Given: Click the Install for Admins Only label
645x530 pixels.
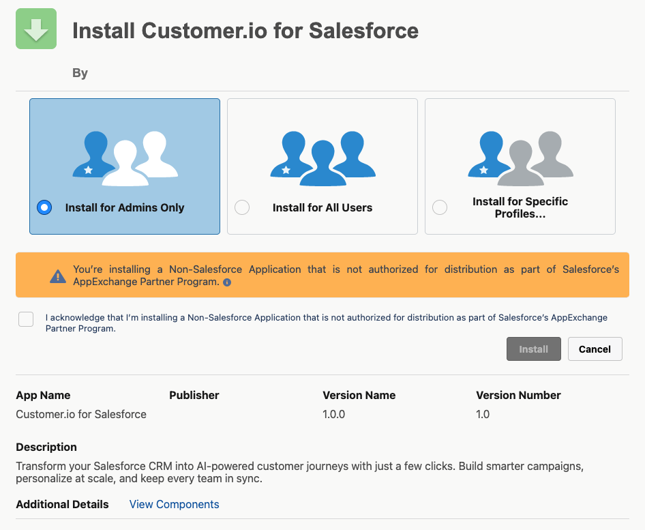Looking at the screenshot, I should pos(125,208).
